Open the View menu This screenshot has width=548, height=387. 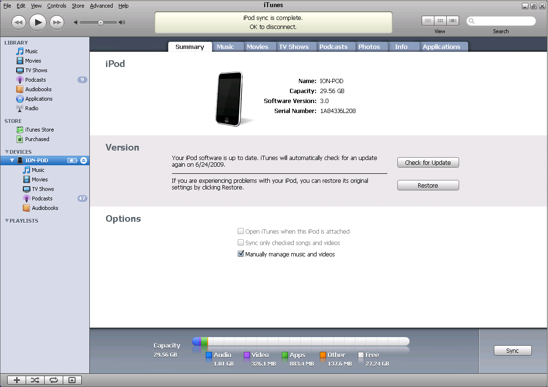[36, 6]
